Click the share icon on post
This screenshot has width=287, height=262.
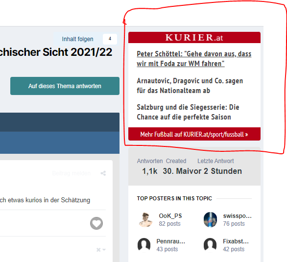(x=103, y=173)
